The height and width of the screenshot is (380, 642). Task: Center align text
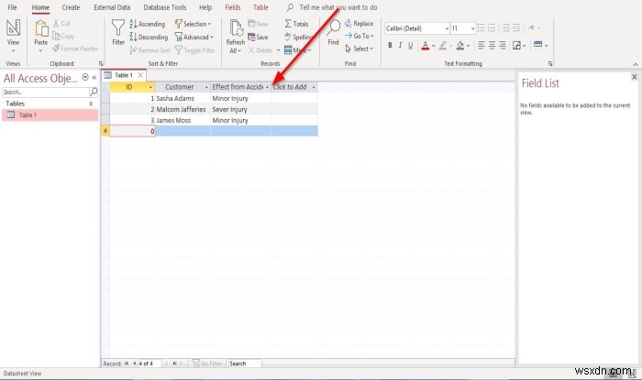[x=492, y=46]
